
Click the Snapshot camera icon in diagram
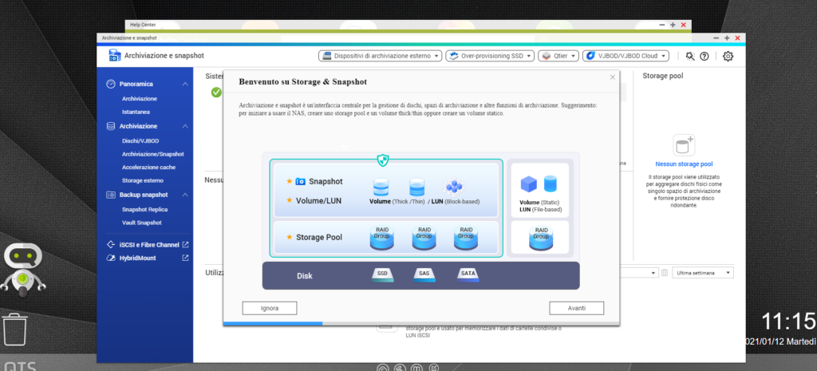[x=300, y=181]
